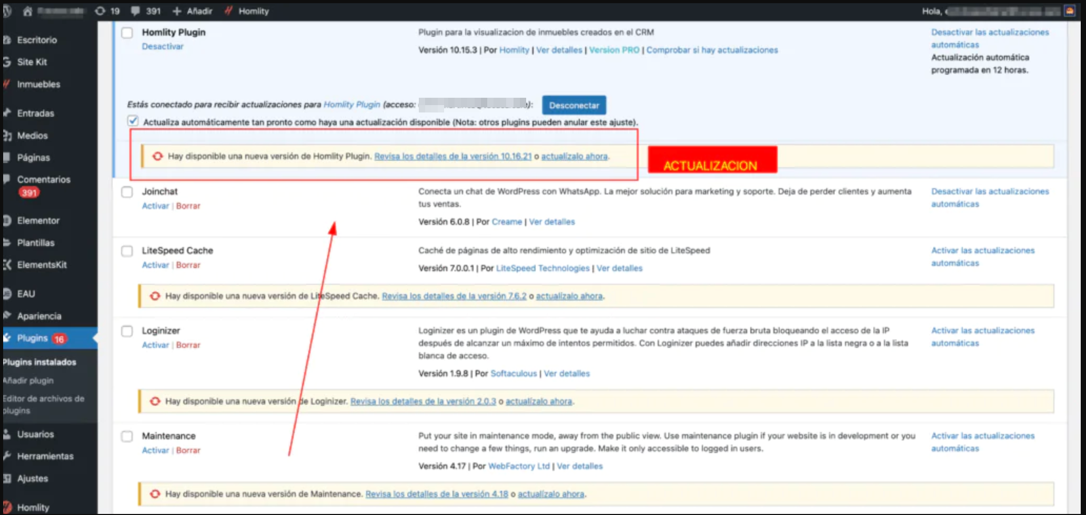Open Añadir plugin submenu entry
Viewport: 1086px width, 515px height.
pyautogui.click(x=28, y=380)
